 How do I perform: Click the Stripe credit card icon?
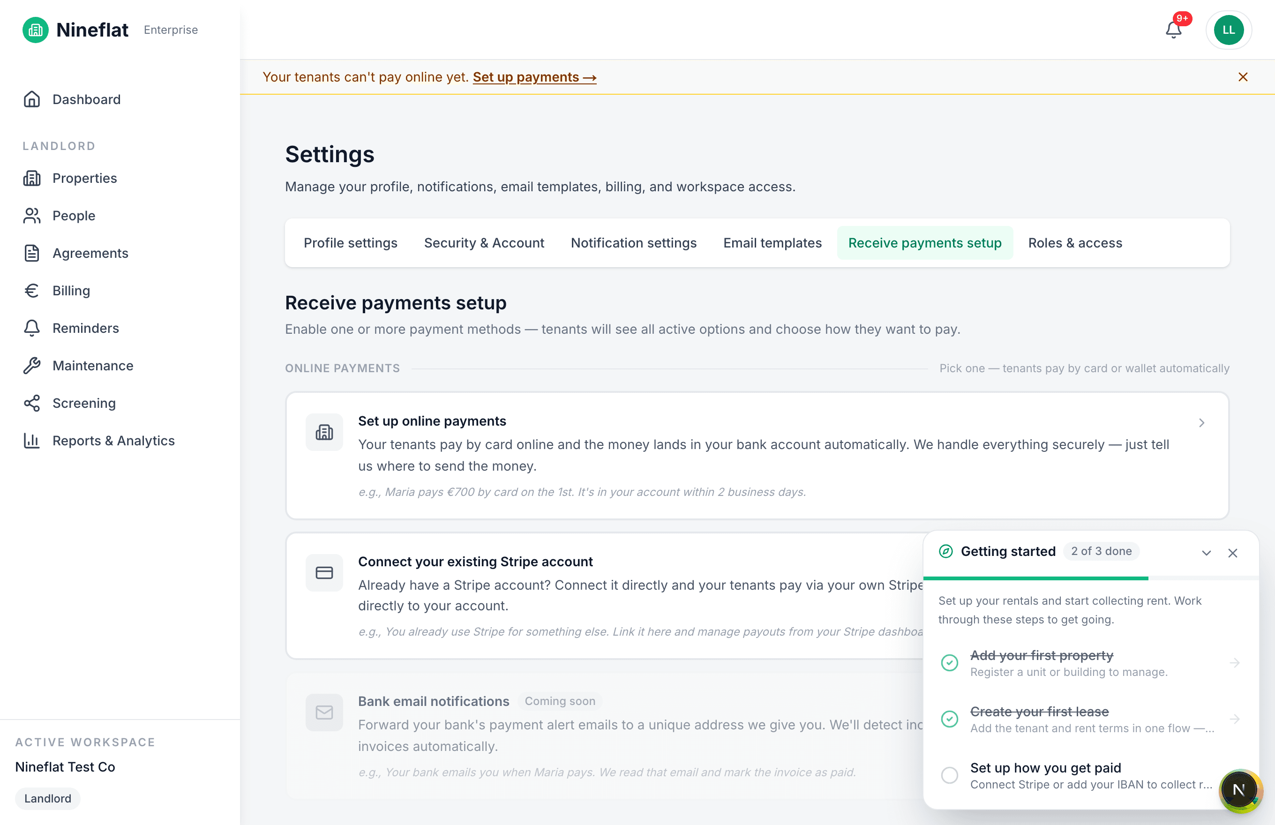324,573
